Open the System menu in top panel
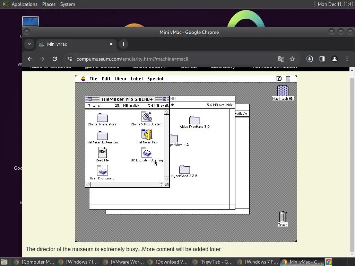This screenshot has height=266, width=355. 68,4
